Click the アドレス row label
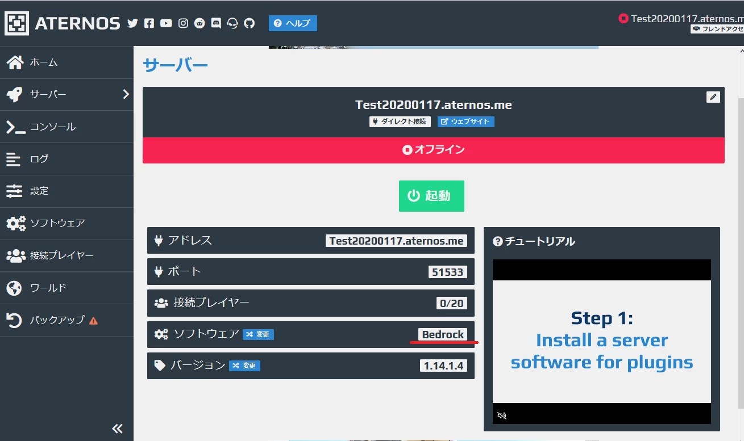Viewport: 744px width, 441px height. tap(190, 240)
